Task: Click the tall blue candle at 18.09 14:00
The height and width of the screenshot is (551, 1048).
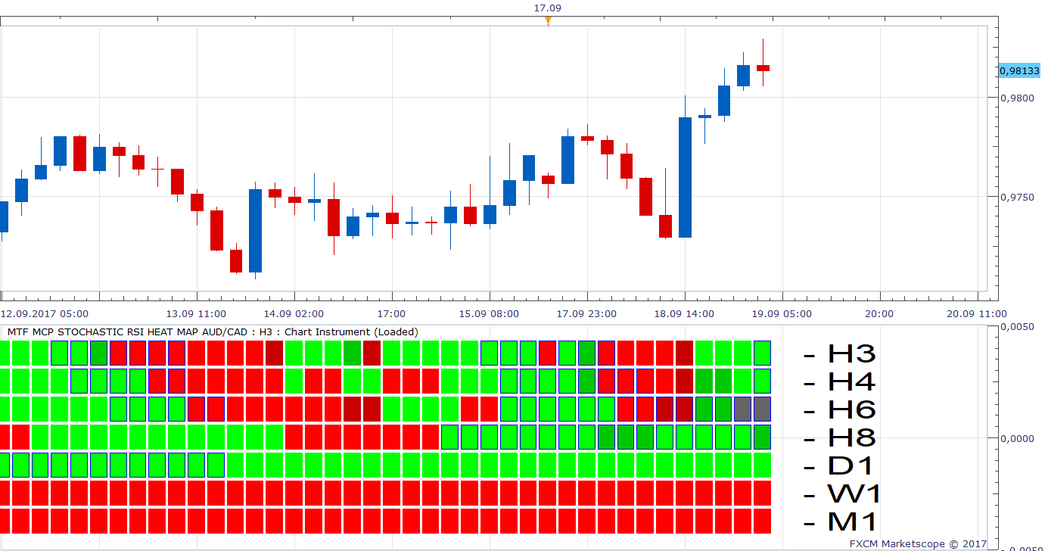Action: tap(685, 177)
